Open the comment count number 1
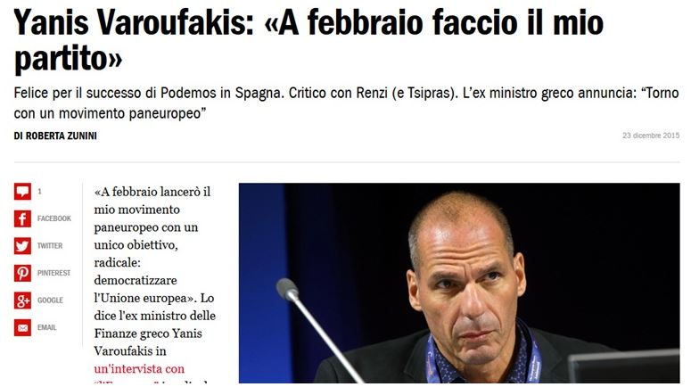The height and width of the screenshot is (387, 691). (x=39, y=192)
